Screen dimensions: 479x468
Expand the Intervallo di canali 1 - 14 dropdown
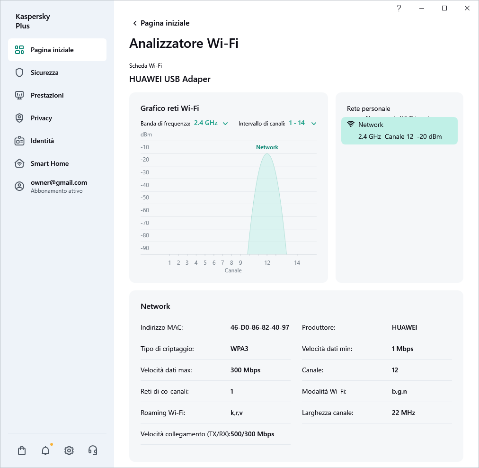(x=302, y=123)
